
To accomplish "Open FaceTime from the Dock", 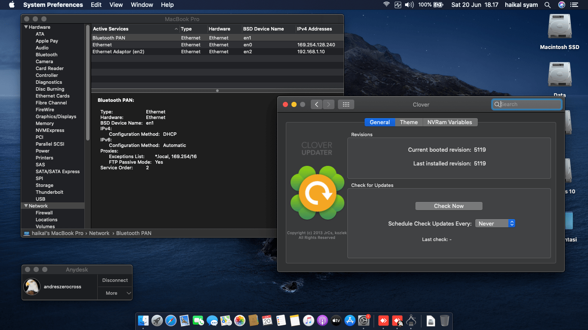I will pos(198,321).
